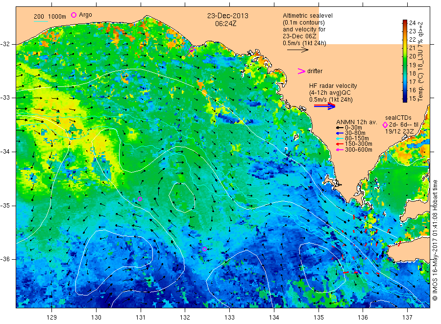Click the longitude axis label '132'
441x324 pixels.
[185, 318]
